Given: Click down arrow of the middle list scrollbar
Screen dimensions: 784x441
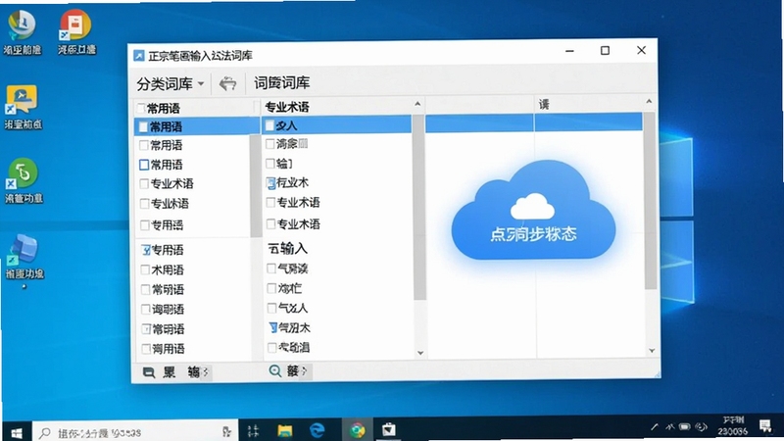Looking at the screenshot, I should click(420, 353).
